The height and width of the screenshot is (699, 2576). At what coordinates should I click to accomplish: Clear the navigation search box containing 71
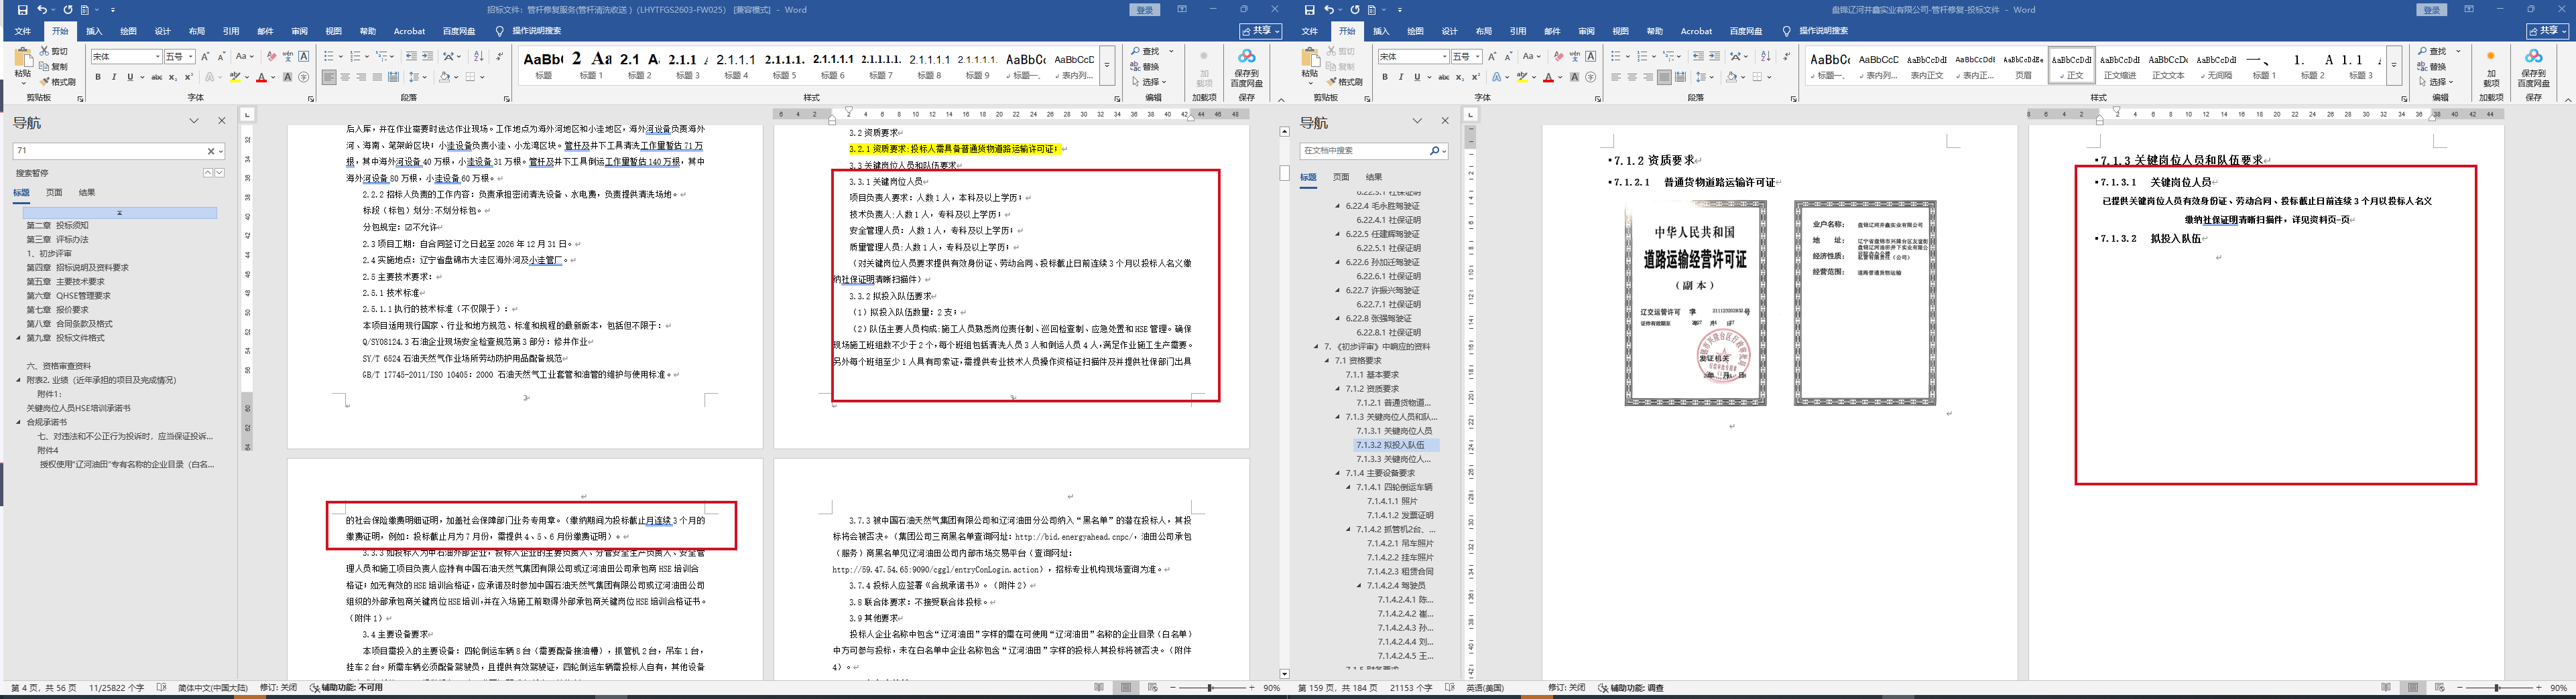(211, 151)
